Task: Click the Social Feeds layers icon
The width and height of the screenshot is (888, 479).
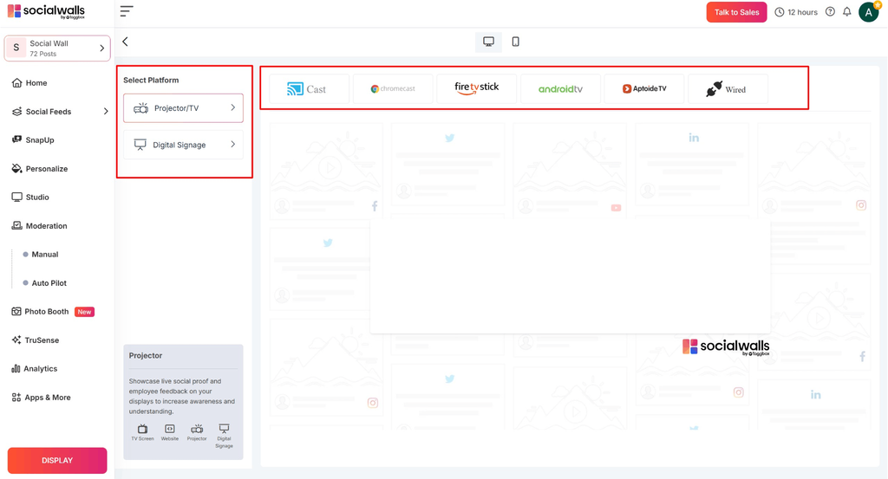Action: tap(17, 112)
